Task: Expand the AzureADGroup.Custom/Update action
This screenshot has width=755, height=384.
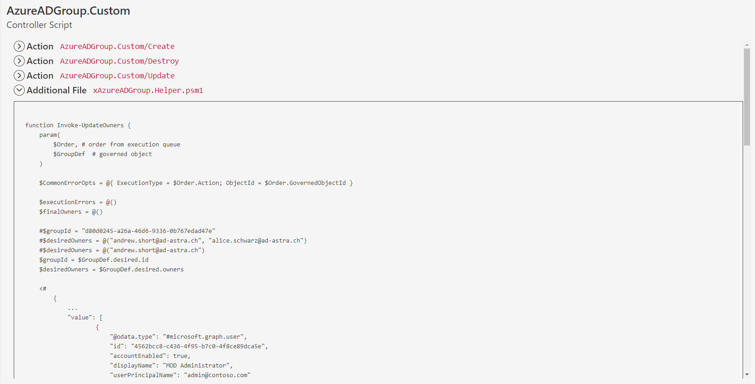Action: click(x=19, y=76)
